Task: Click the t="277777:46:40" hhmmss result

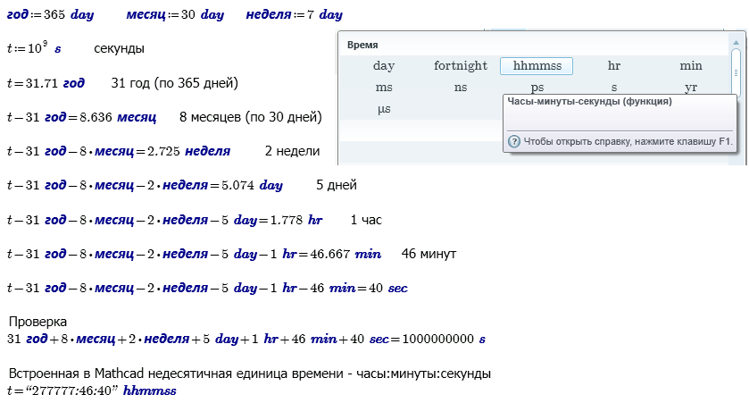Action: click(92, 390)
